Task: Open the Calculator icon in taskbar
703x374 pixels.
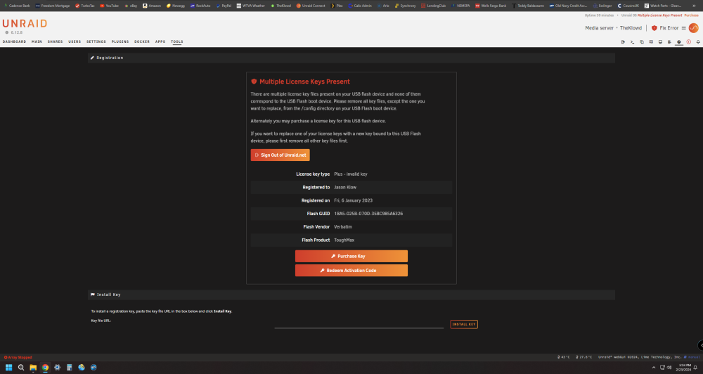Action: [x=70, y=367]
